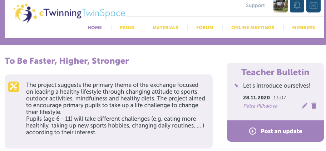The height and width of the screenshot is (151, 326).
Task: Click the eTwinning TwinSpace title text
Action: (x=82, y=13)
